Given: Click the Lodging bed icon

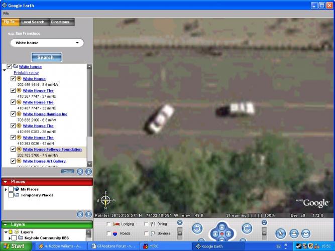Looking at the screenshot, I should coord(116,224).
